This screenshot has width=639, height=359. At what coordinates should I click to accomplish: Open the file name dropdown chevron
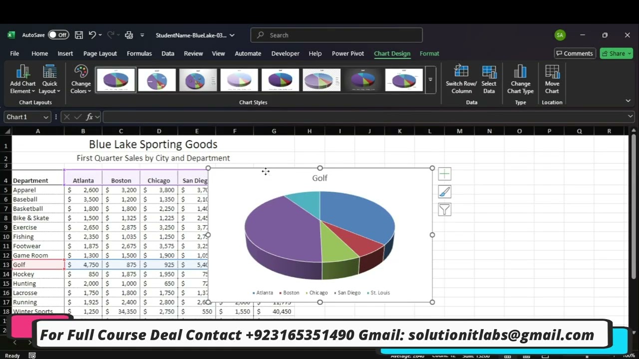232,35
